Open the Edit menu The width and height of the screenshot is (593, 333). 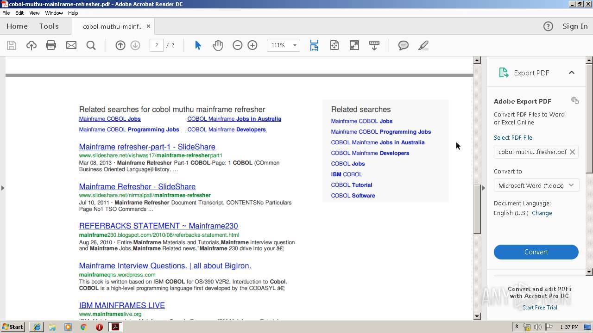pos(19,13)
